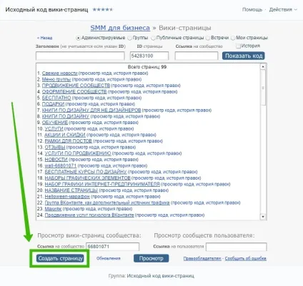Screen dimensions: 303x286
Task: Open the wall-66801071 page link
Action: (61, 165)
